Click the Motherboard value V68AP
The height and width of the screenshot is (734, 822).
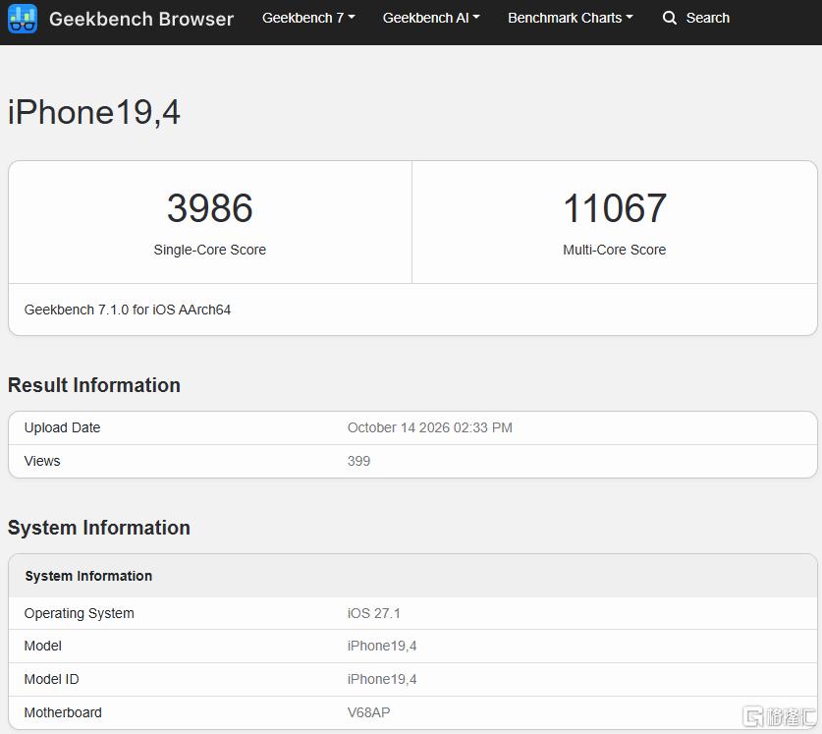click(368, 712)
